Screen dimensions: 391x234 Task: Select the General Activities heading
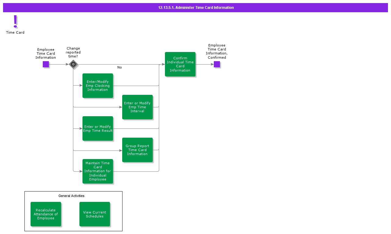(x=71, y=196)
